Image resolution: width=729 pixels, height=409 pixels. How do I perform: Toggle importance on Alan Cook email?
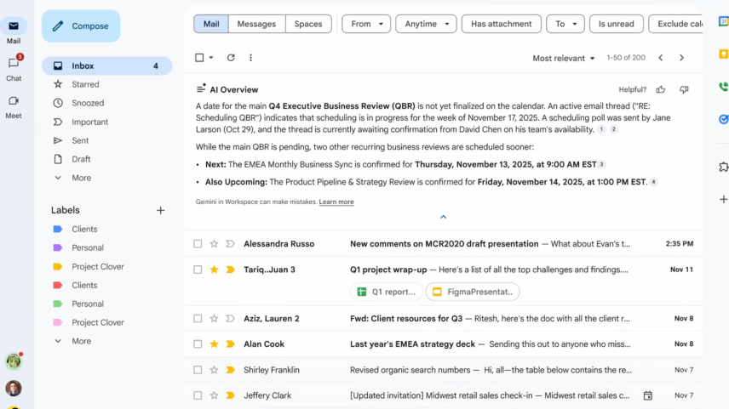point(230,344)
